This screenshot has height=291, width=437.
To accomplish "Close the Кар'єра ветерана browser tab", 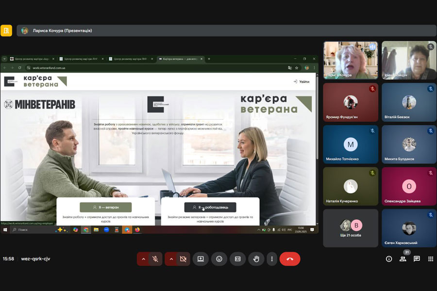I will coord(201,59).
